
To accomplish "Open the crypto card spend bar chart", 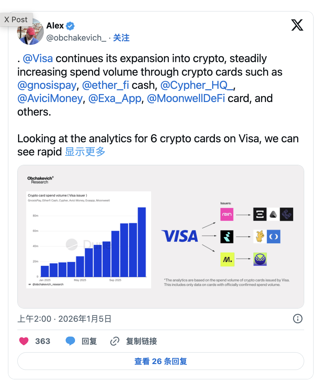I will [x=89, y=239].
